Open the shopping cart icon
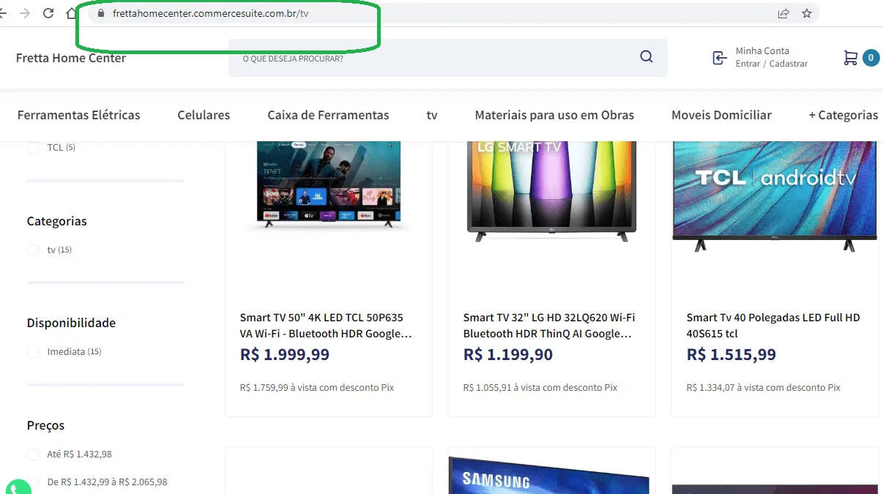The image size is (883, 494). [850, 58]
